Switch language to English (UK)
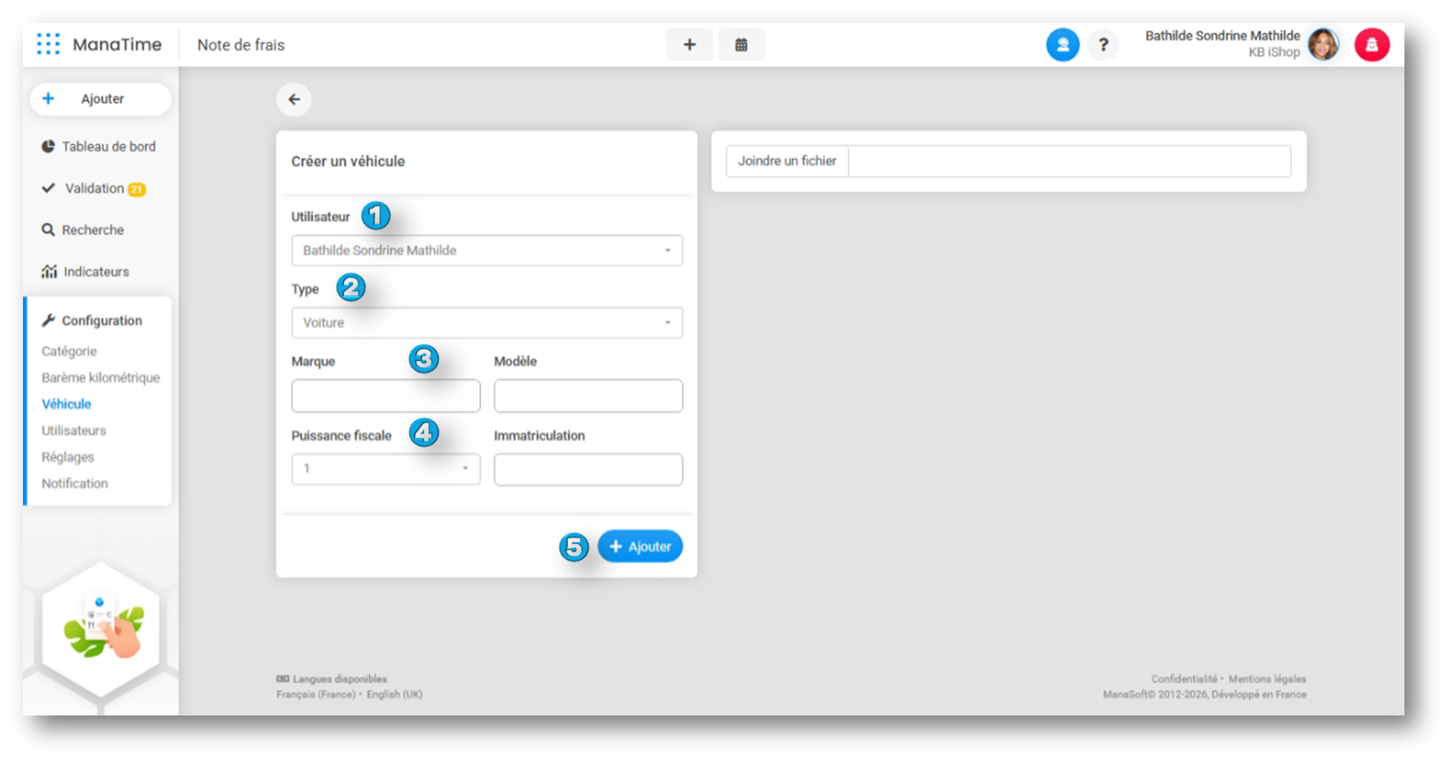 click(x=394, y=695)
